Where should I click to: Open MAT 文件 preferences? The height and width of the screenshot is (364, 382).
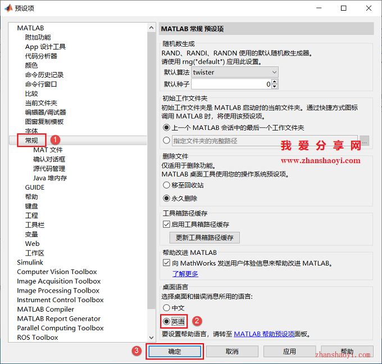point(48,150)
